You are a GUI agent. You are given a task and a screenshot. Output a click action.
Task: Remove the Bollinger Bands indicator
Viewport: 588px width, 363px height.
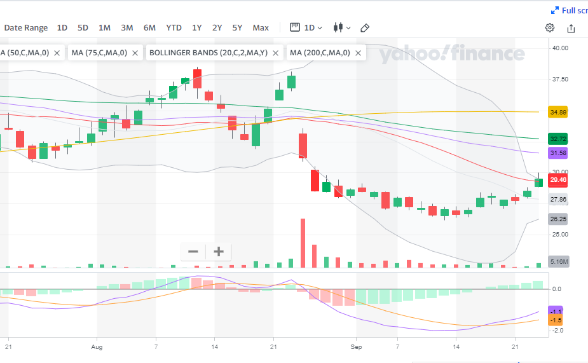[277, 53]
